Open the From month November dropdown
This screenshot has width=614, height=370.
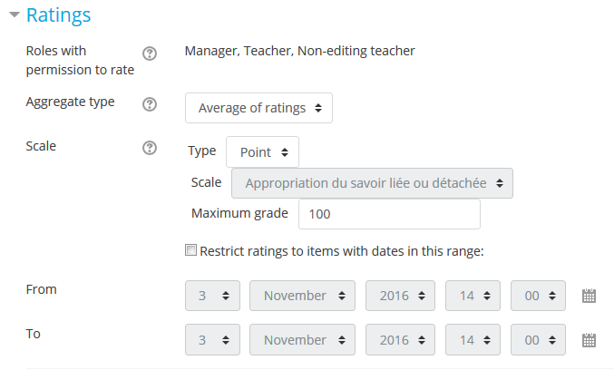click(302, 296)
